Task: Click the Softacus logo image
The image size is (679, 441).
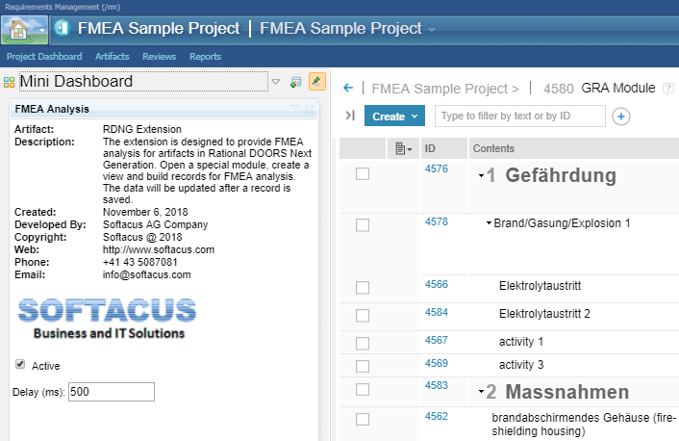Action: tap(107, 319)
